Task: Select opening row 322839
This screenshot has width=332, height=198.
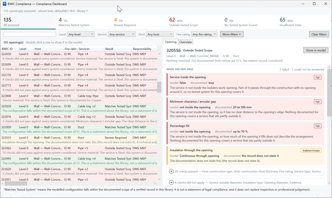Action: [79, 109]
